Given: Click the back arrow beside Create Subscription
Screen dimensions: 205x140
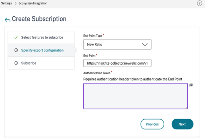Looking at the screenshot, I should pos(7,20).
